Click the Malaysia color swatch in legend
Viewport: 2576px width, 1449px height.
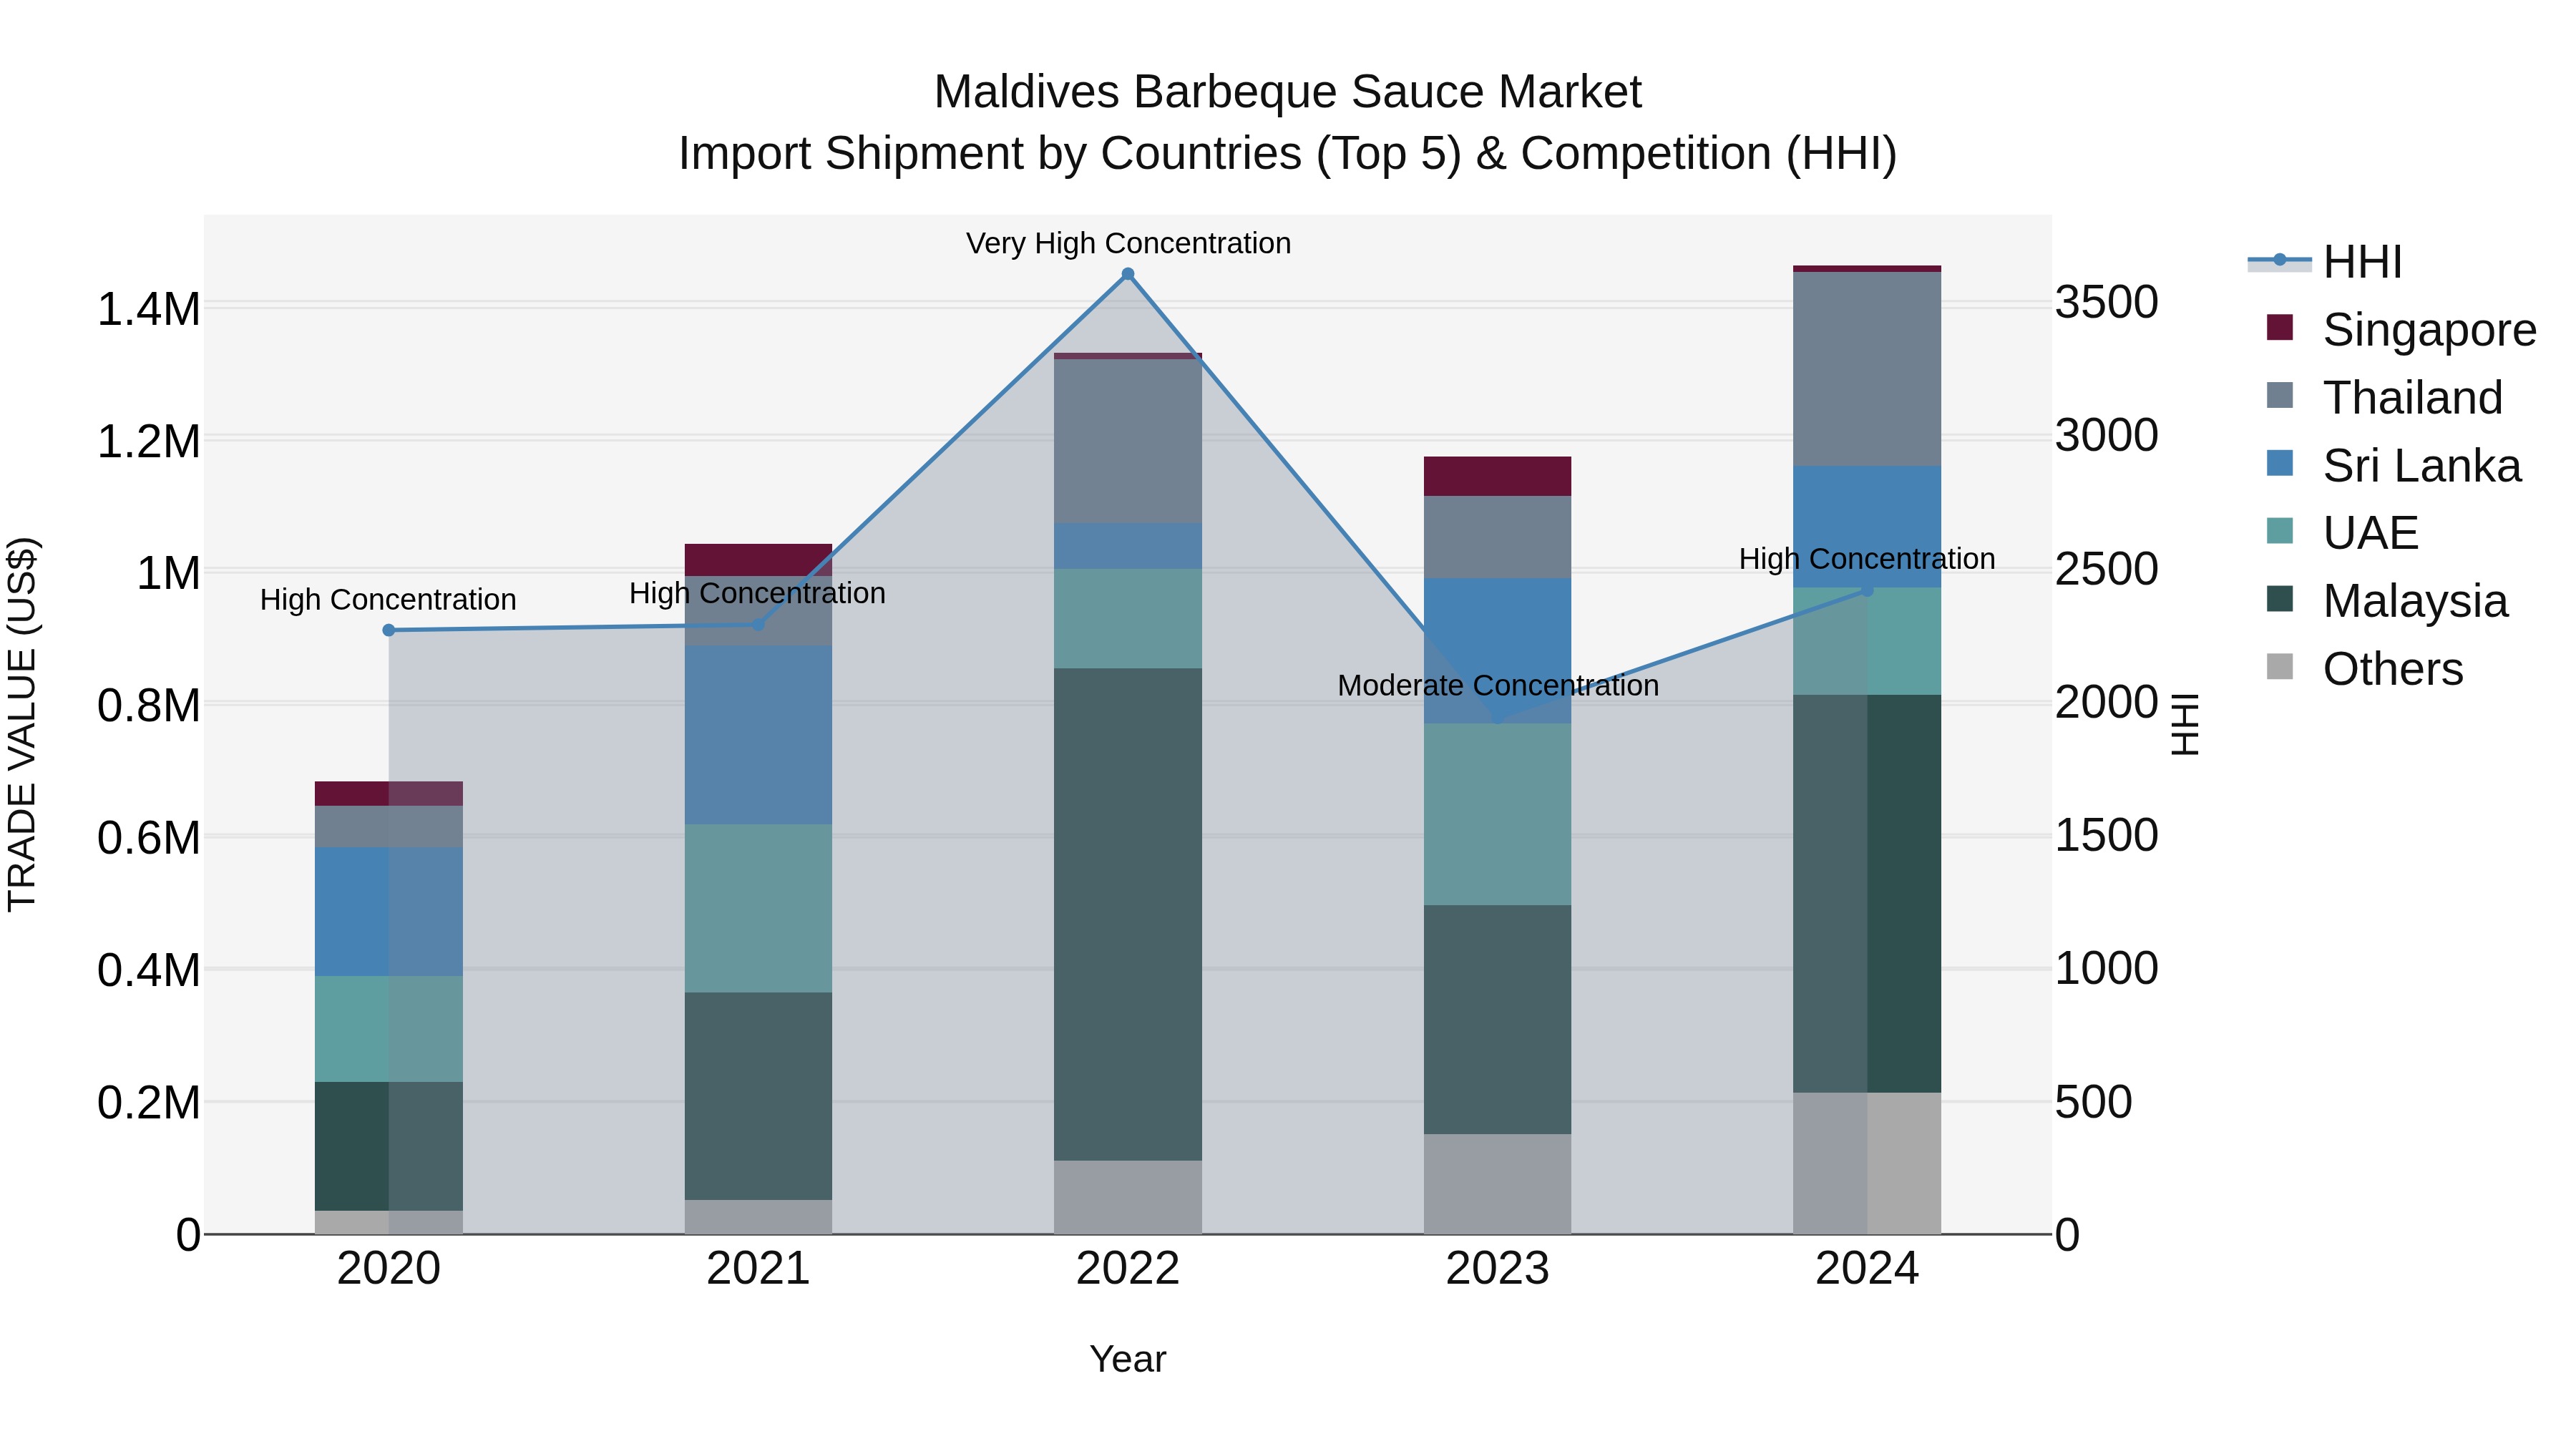click(x=2280, y=598)
